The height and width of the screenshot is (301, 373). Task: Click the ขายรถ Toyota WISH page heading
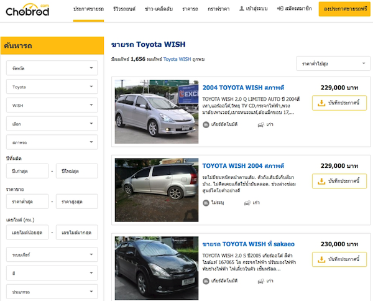(148, 45)
